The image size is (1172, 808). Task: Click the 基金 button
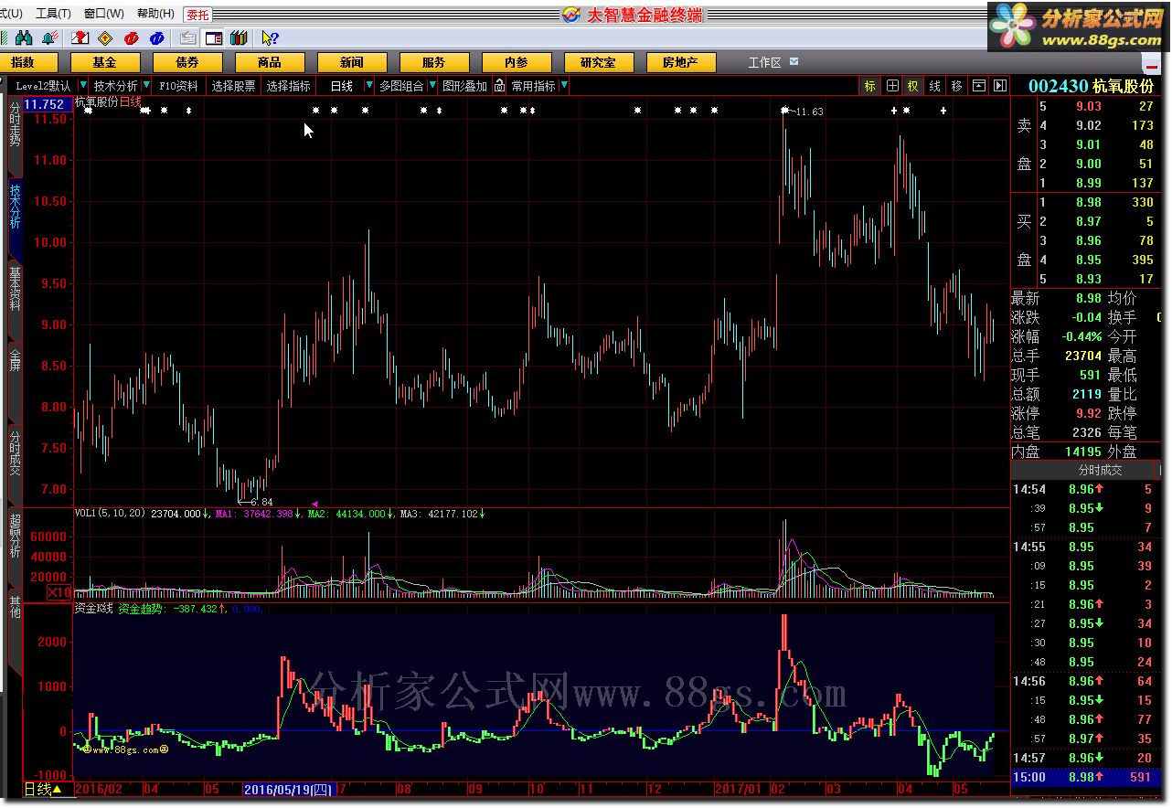(105, 62)
